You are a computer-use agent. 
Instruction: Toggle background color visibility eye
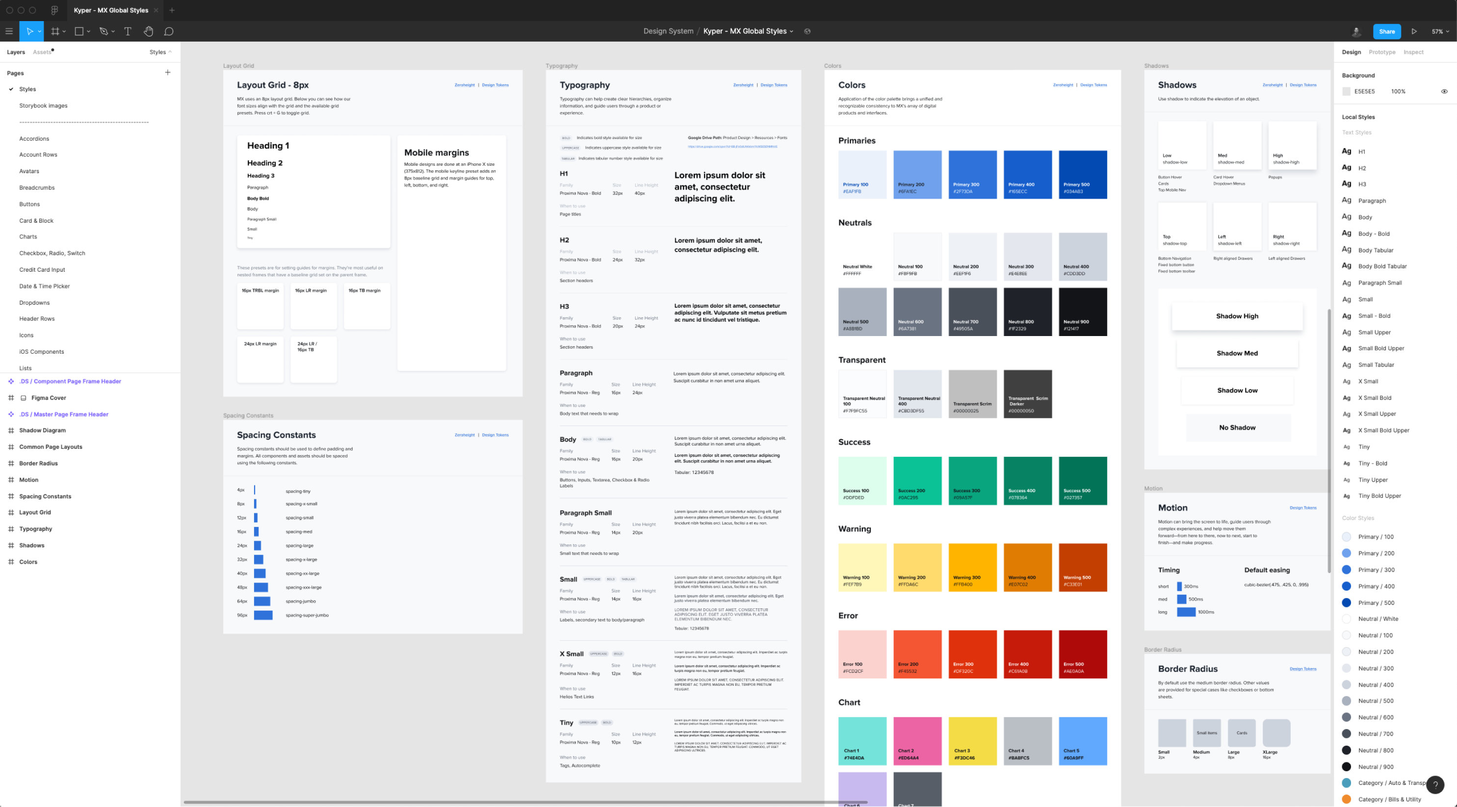click(1444, 92)
